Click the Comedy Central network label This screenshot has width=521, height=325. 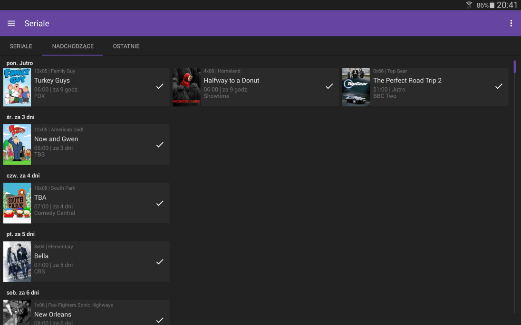click(x=55, y=213)
